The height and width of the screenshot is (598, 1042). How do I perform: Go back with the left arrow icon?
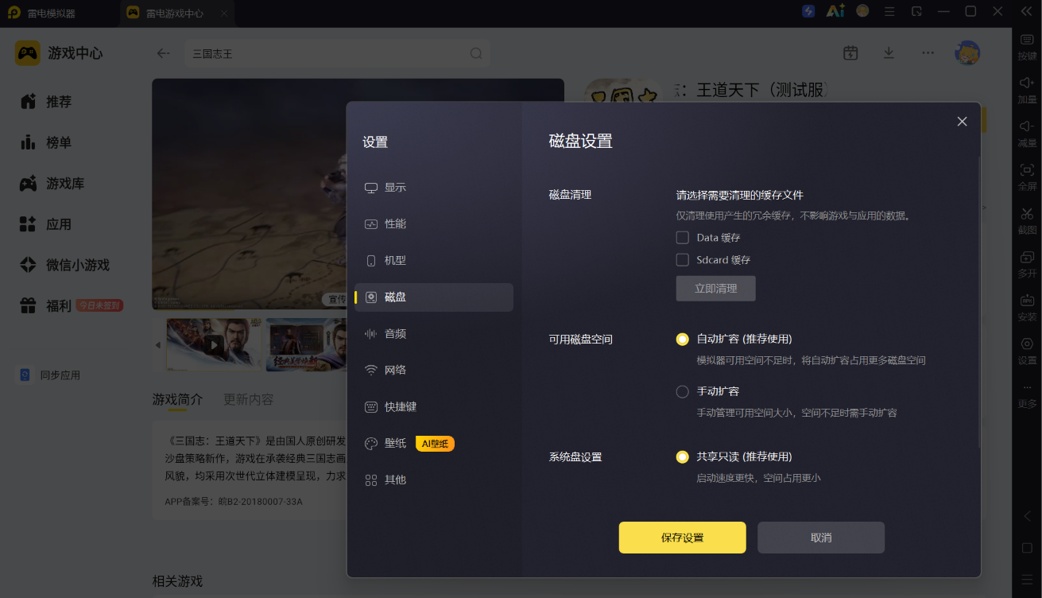[x=164, y=53]
